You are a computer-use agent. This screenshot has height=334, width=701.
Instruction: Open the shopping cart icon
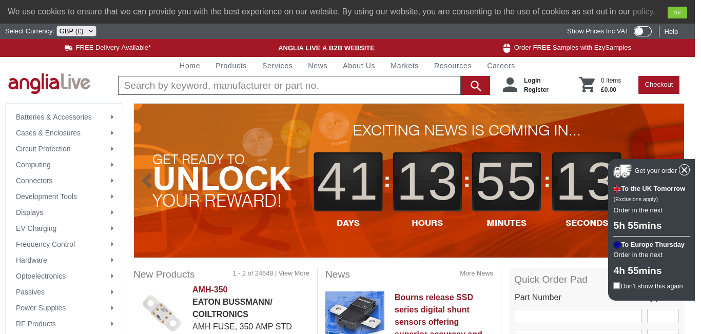point(587,85)
